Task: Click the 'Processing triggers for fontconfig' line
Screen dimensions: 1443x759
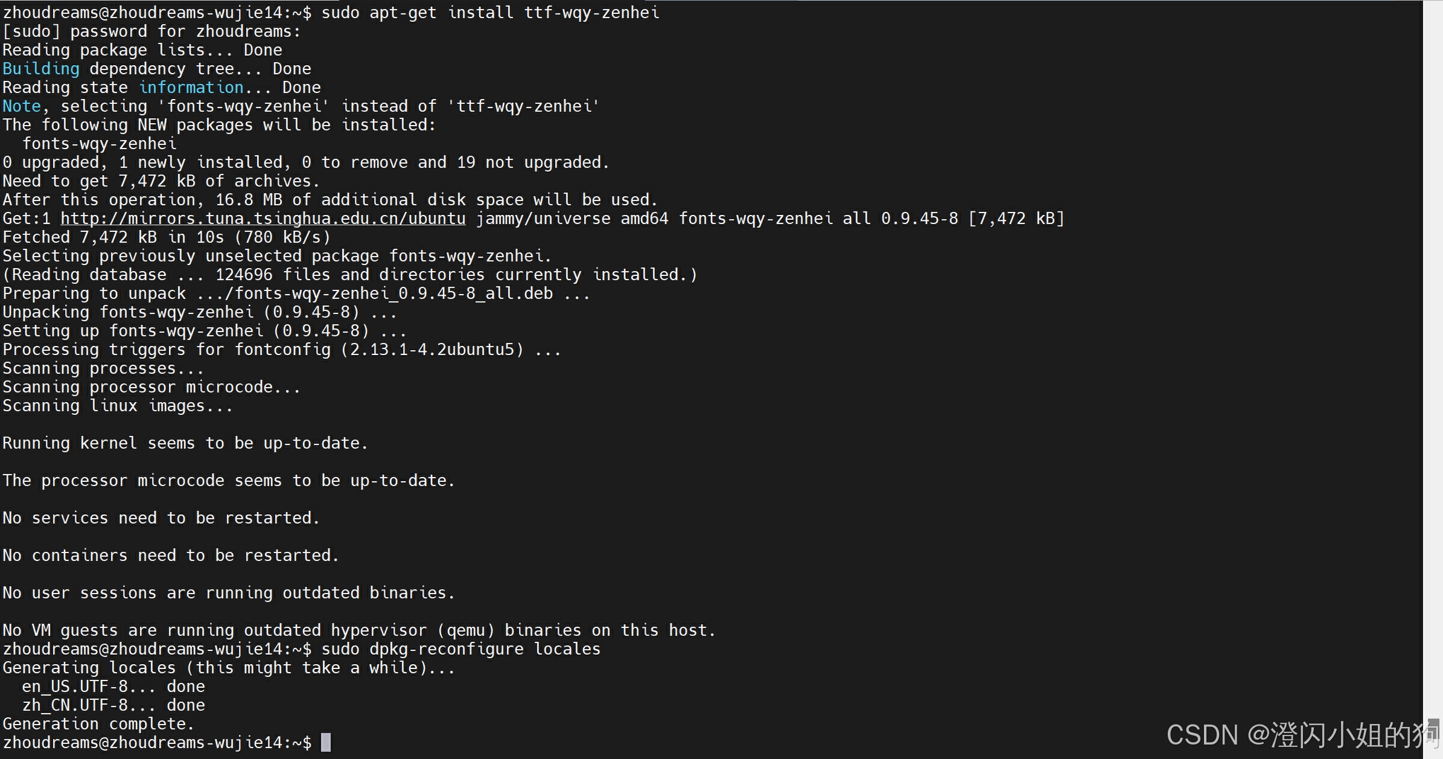Action: click(282, 350)
